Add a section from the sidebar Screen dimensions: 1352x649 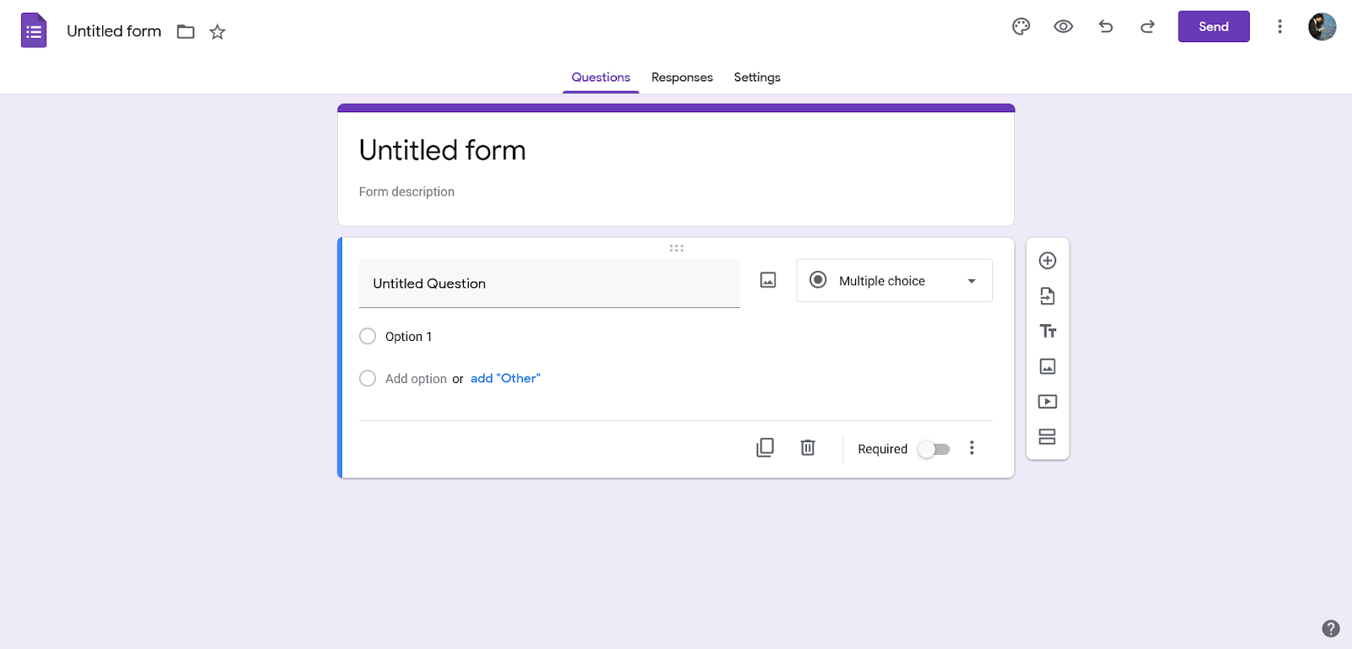(x=1048, y=436)
